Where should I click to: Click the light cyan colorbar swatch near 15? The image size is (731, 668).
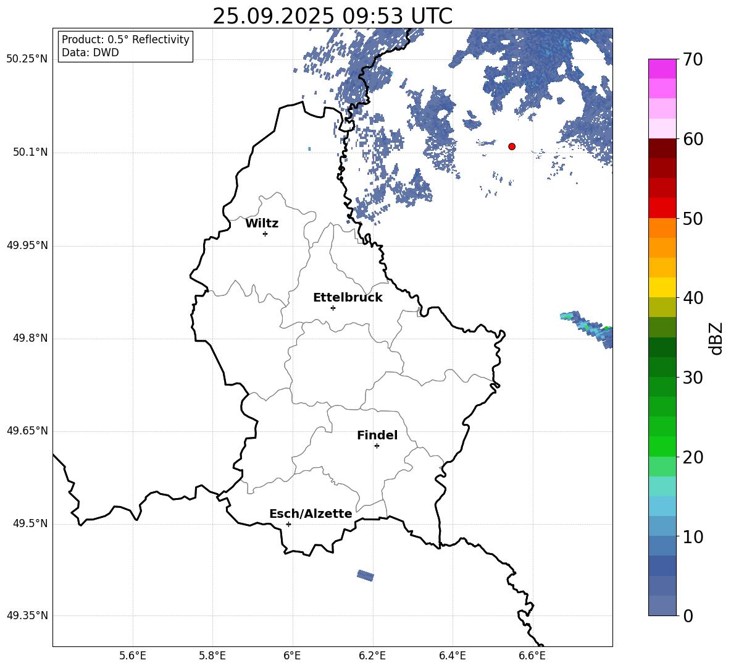pyautogui.click(x=662, y=486)
